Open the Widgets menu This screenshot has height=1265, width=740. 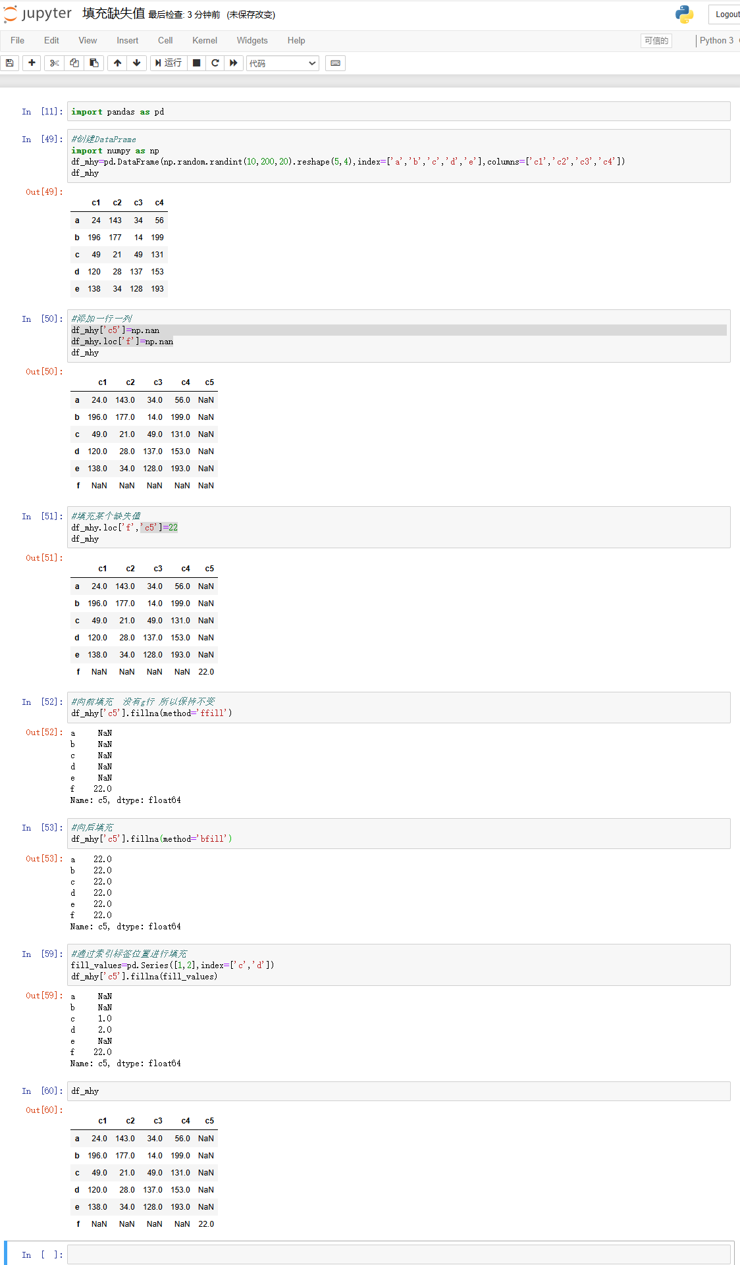tap(252, 41)
